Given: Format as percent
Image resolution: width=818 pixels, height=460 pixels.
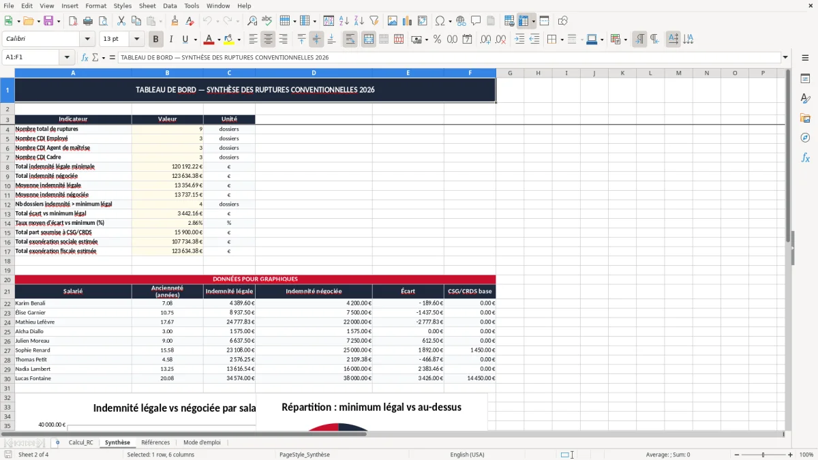Looking at the screenshot, I should (437, 40).
